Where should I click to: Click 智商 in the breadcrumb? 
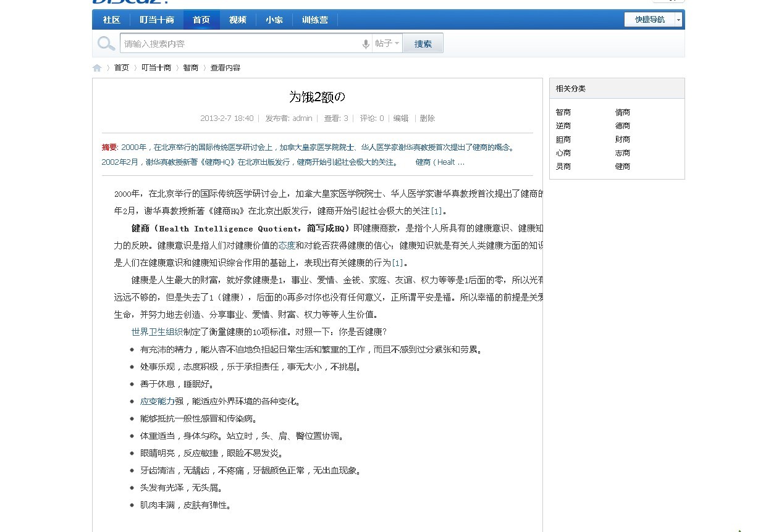coord(191,68)
